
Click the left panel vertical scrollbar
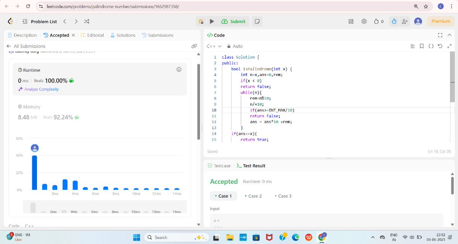click(x=198, y=101)
